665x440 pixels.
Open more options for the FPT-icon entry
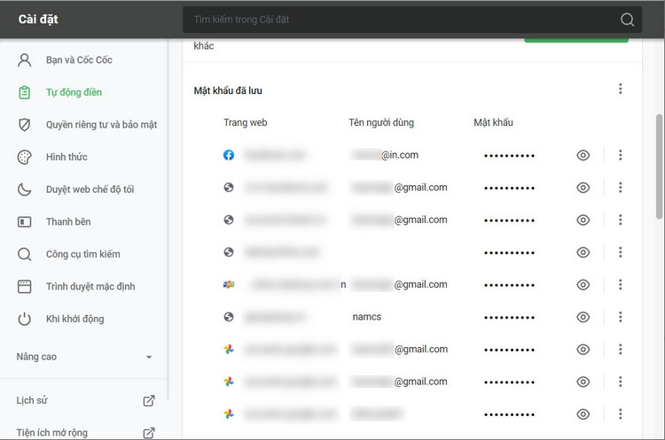620,284
